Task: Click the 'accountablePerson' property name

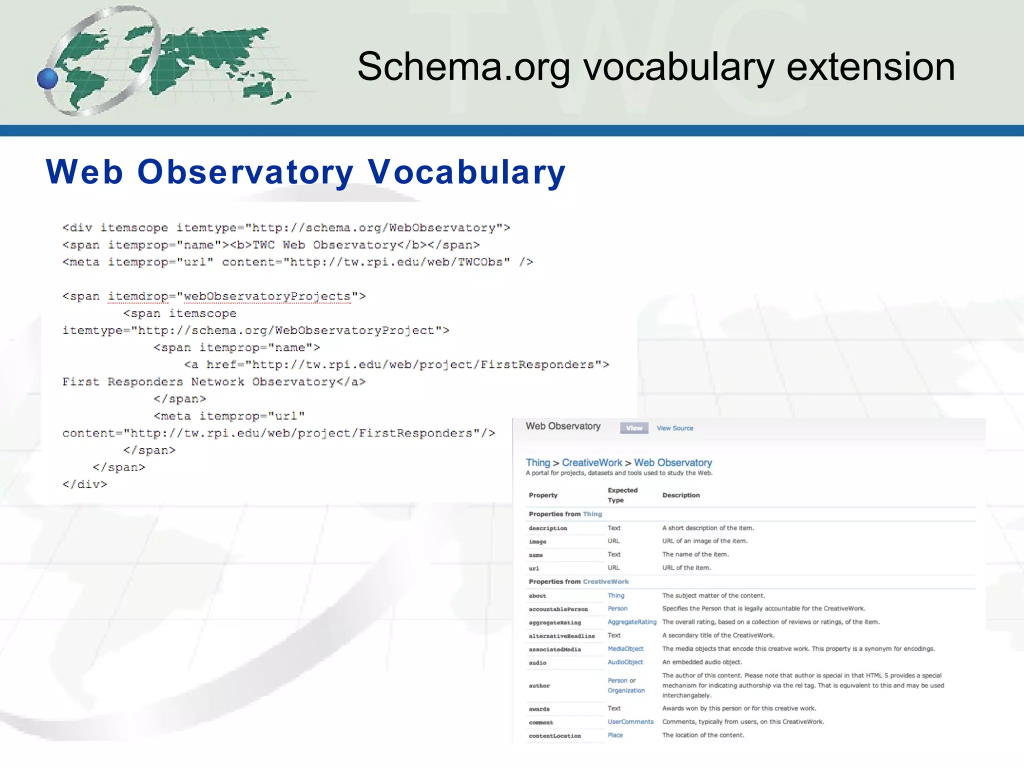Action: [558, 609]
